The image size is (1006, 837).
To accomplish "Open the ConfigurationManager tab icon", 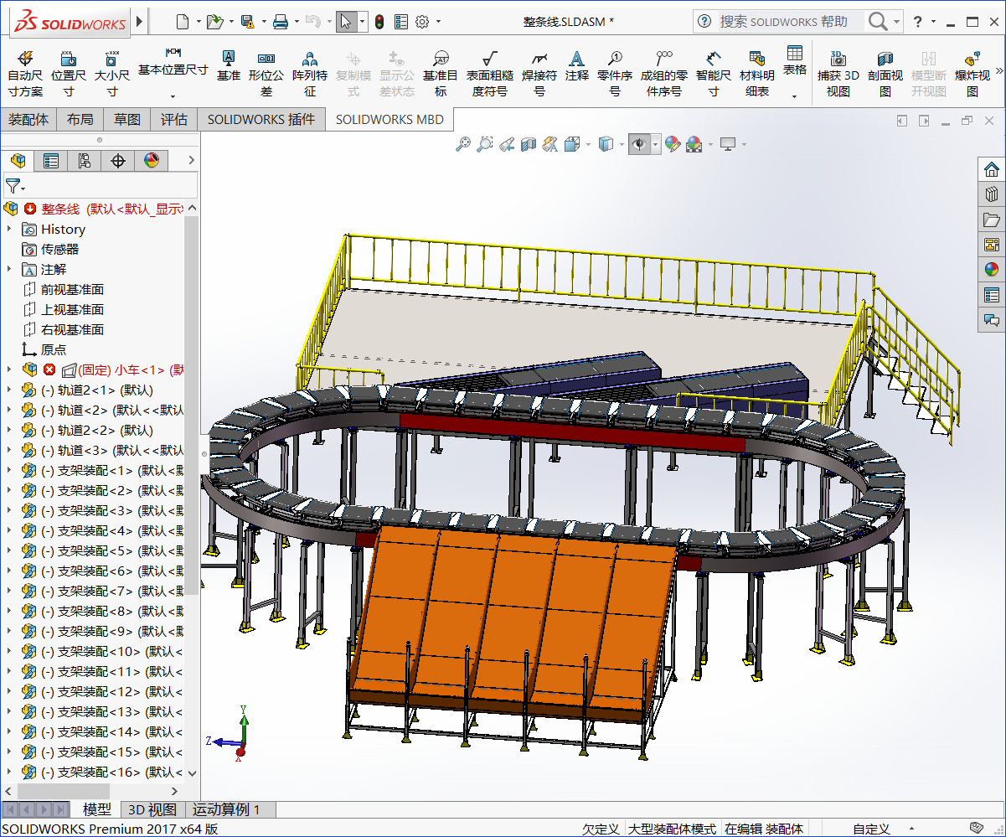I will coord(85,160).
